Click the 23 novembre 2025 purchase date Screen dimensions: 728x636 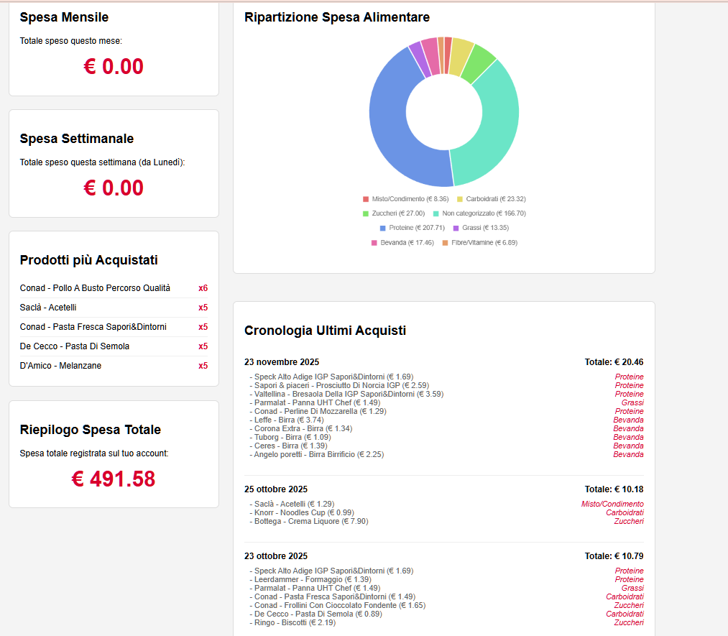tap(282, 362)
